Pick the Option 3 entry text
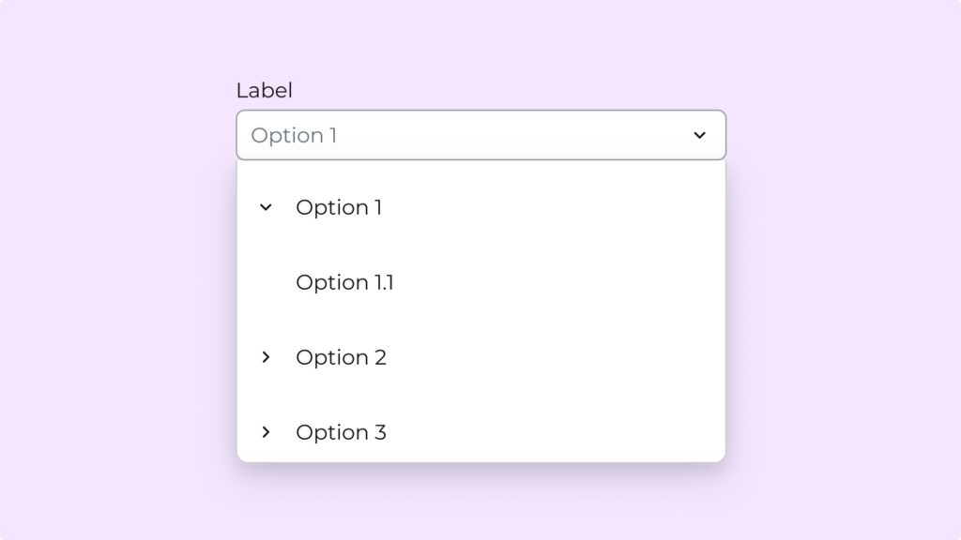 click(341, 432)
